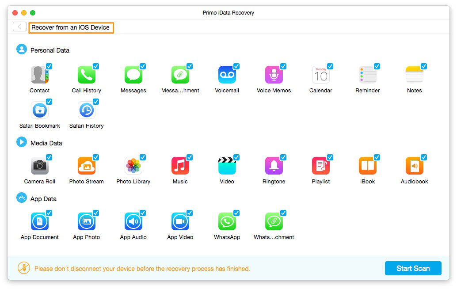457x289 pixels.
Task: Toggle the App Video checkbox
Action: [190, 213]
